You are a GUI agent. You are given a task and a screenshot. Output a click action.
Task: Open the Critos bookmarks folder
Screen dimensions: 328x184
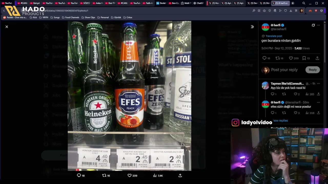(128, 17)
